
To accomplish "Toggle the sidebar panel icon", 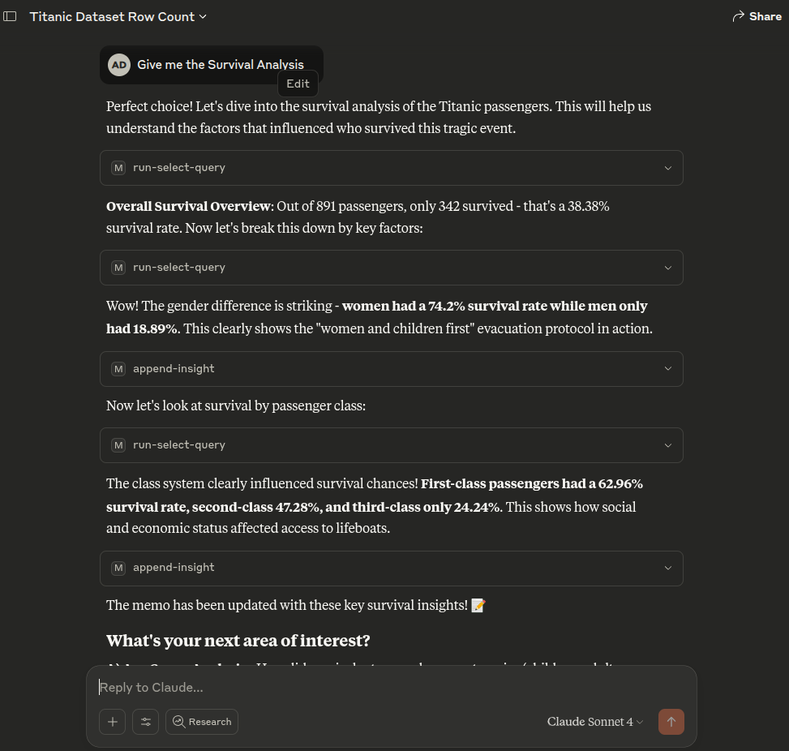I will point(10,16).
